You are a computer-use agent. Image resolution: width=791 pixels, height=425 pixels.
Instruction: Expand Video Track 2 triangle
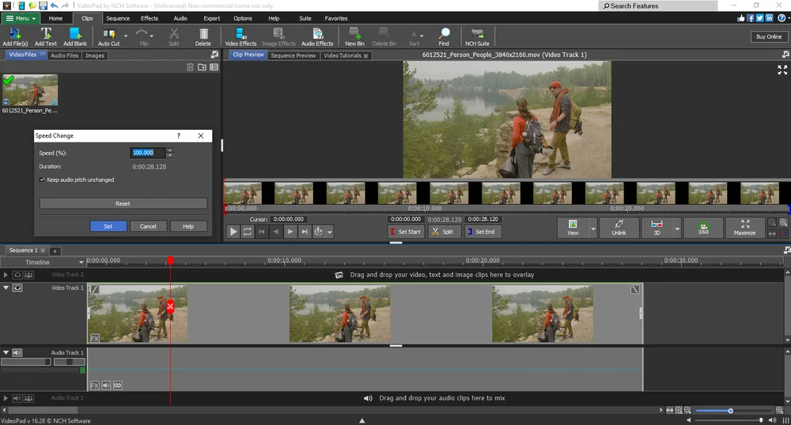pyautogui.click(x=6, y=275)
